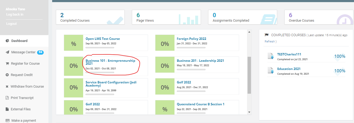Screen dimensions: 354x123
Task: Click the Register for Course cart icon
Action: pyautogui.click(x=7, y=64)
